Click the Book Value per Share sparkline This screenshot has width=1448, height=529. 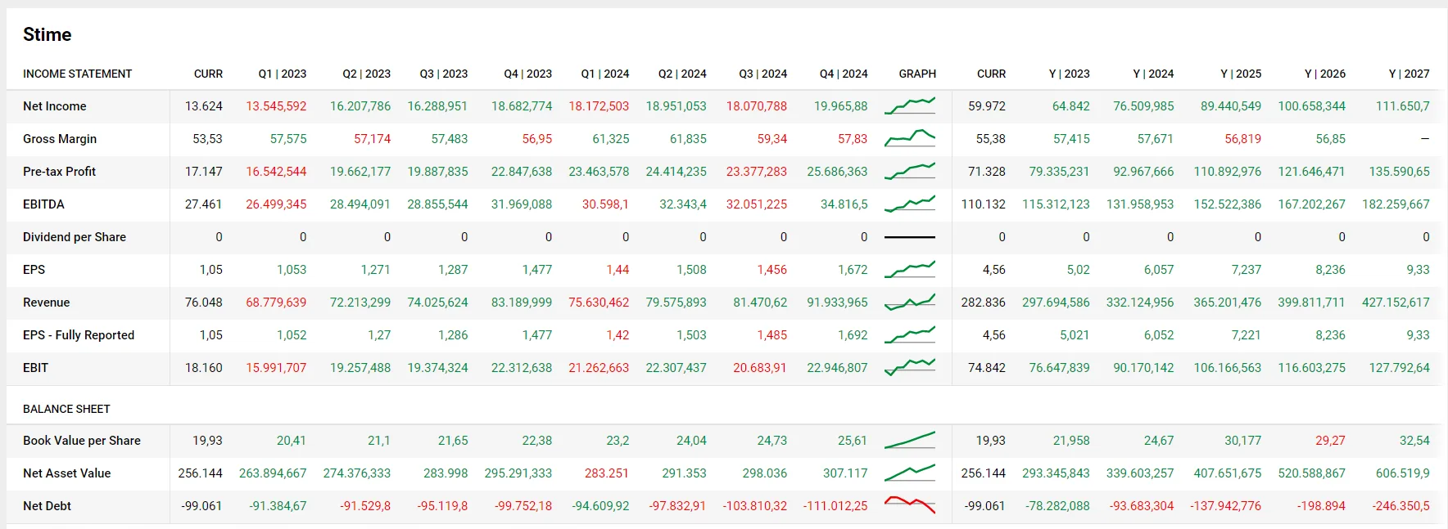910,440
